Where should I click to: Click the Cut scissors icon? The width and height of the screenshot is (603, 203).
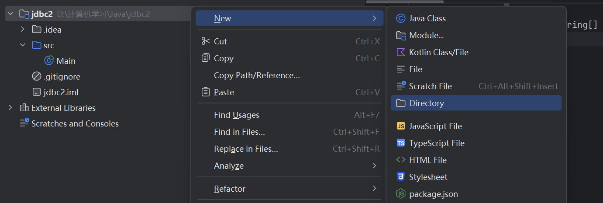click(205, 41)
